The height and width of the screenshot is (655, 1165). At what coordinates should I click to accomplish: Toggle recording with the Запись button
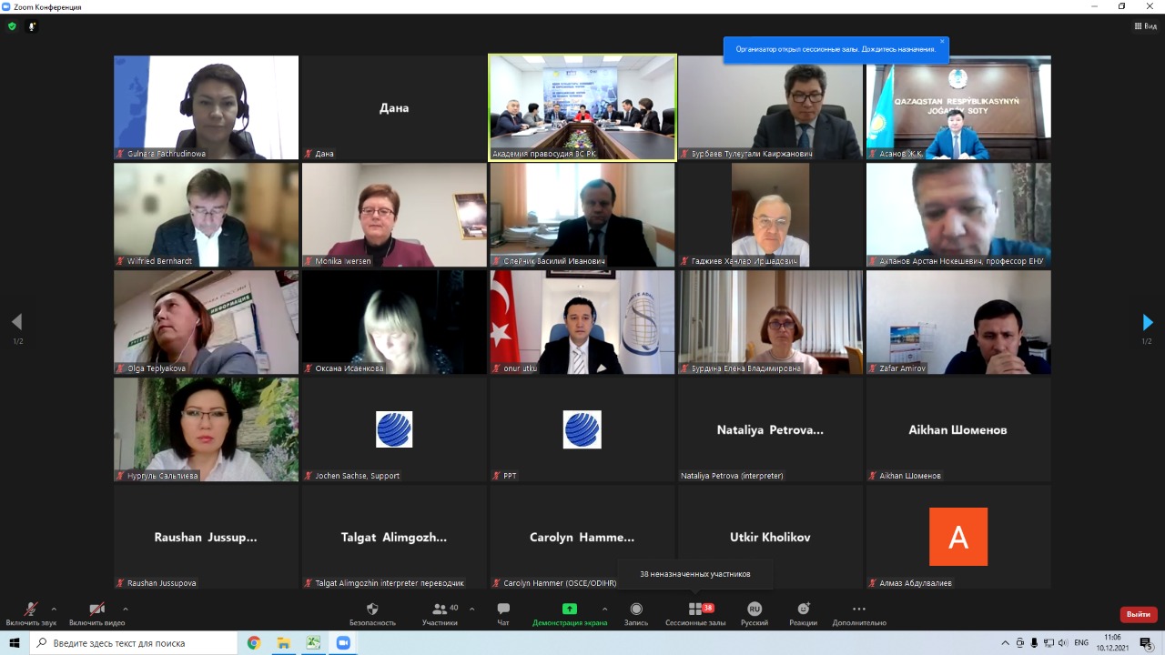tap(636, 613)
